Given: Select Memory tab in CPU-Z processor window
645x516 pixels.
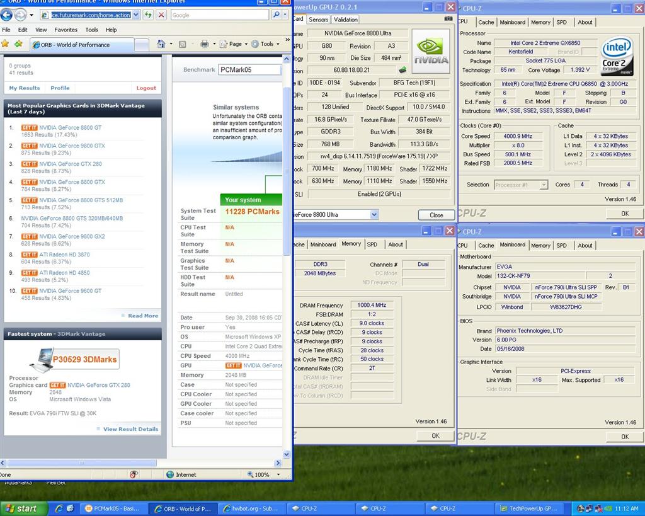Looking at the screenshot, I should click(x=540, y=22).
